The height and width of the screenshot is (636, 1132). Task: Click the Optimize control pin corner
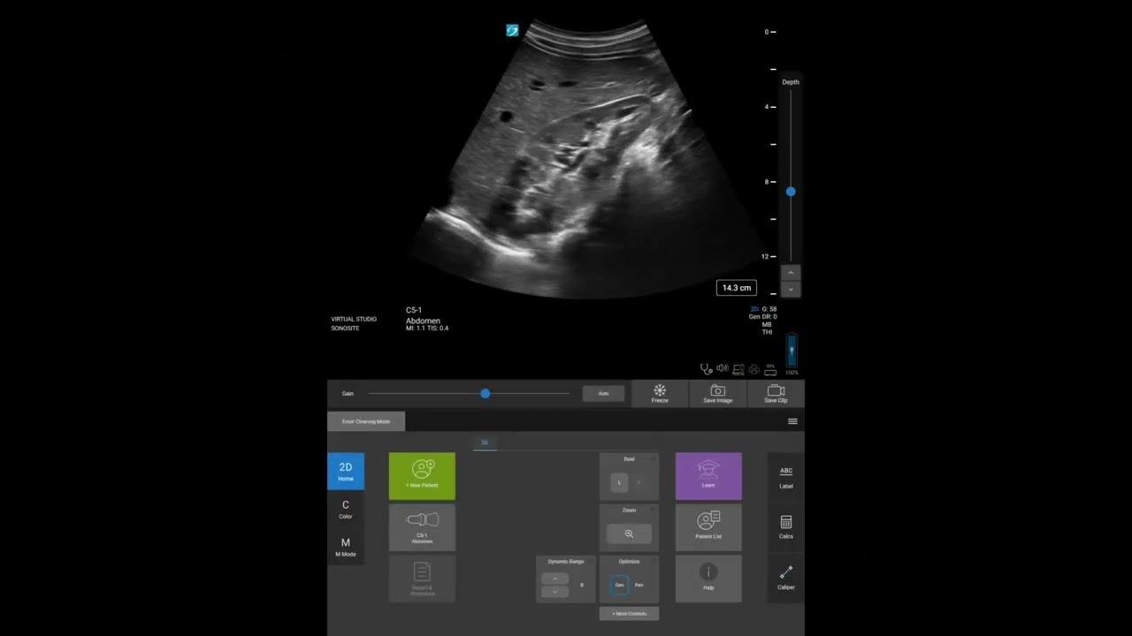coord(654,561)
